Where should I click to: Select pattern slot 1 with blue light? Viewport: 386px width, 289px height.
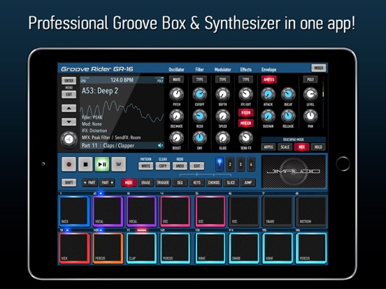tap(220, 164)
